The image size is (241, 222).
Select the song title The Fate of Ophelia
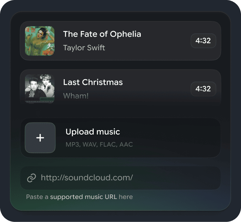[102, 34]
